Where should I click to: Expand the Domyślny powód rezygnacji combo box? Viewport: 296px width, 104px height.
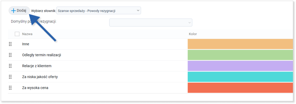[x=151, y=22]
